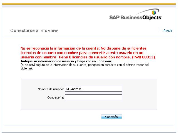Click the Conexión button
This screenshot has height=137, width=179.
(x=111, y=117)
